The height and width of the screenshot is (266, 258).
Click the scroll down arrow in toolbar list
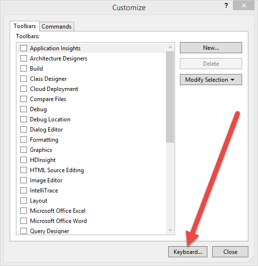[170, 230]
